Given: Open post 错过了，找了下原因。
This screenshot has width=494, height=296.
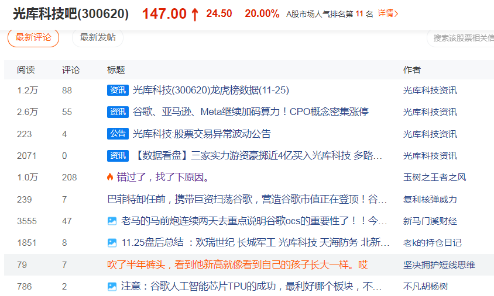Looking at the screenshot, I should coord(163,177).
